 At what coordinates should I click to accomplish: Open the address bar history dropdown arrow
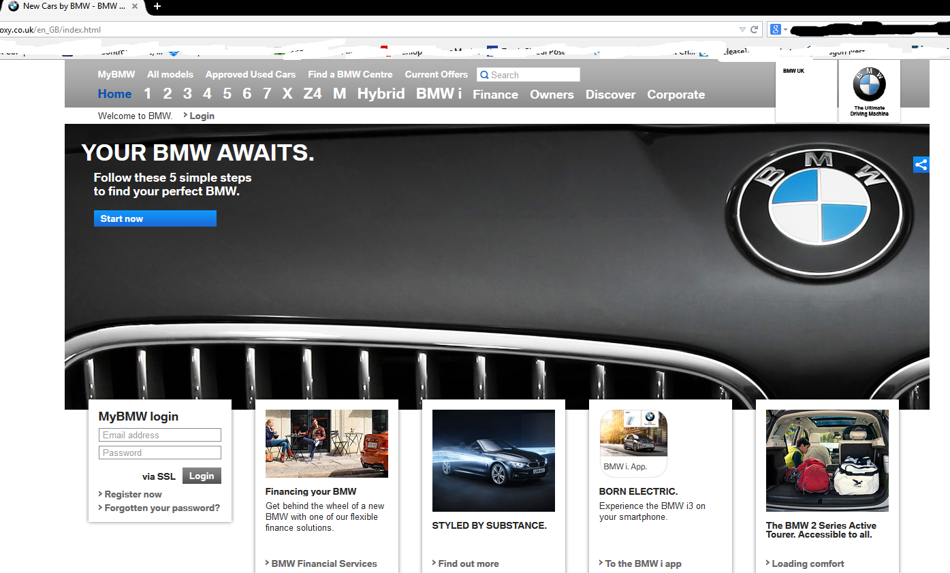pyautogui.click(x=742, y=30)
